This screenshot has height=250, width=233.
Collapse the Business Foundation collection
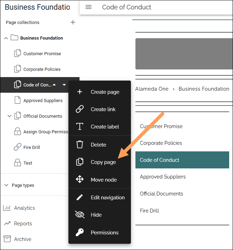(6, 38)
